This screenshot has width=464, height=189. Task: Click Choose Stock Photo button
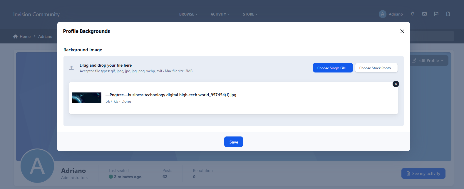pyautogui.click(x=376, y=68)
